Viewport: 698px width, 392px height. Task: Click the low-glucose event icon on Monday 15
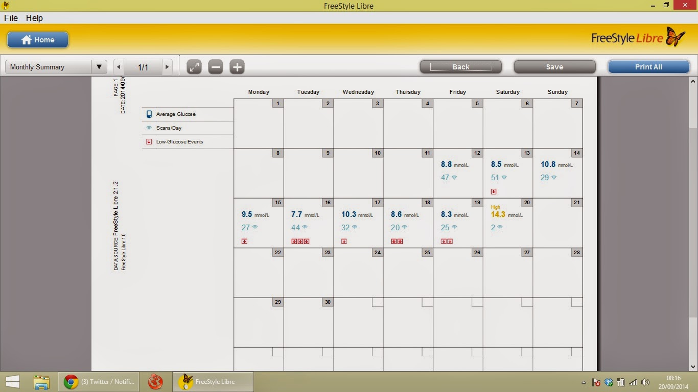click(244, 241)
